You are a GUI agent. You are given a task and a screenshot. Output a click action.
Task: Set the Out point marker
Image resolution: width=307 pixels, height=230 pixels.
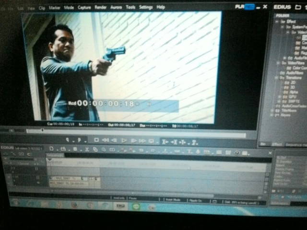(x=79, y=140)
